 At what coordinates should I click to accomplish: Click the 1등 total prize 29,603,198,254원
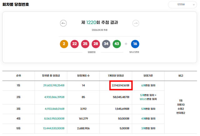[x=54, y=85]
